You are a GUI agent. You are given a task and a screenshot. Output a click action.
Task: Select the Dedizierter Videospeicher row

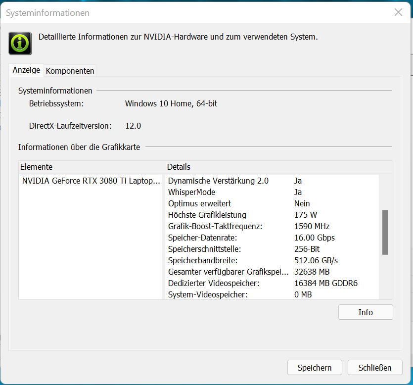click(x=272, y=283)
